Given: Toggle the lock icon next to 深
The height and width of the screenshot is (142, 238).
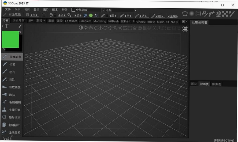Looking at the screenshot, I should click(x=107, y=16).
